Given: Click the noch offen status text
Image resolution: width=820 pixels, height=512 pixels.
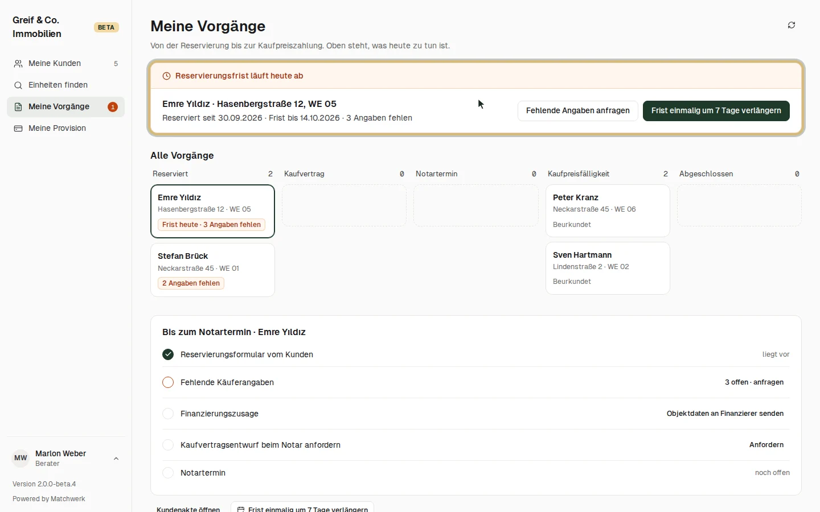Looking at the screenshot, I should coord(772,473).
